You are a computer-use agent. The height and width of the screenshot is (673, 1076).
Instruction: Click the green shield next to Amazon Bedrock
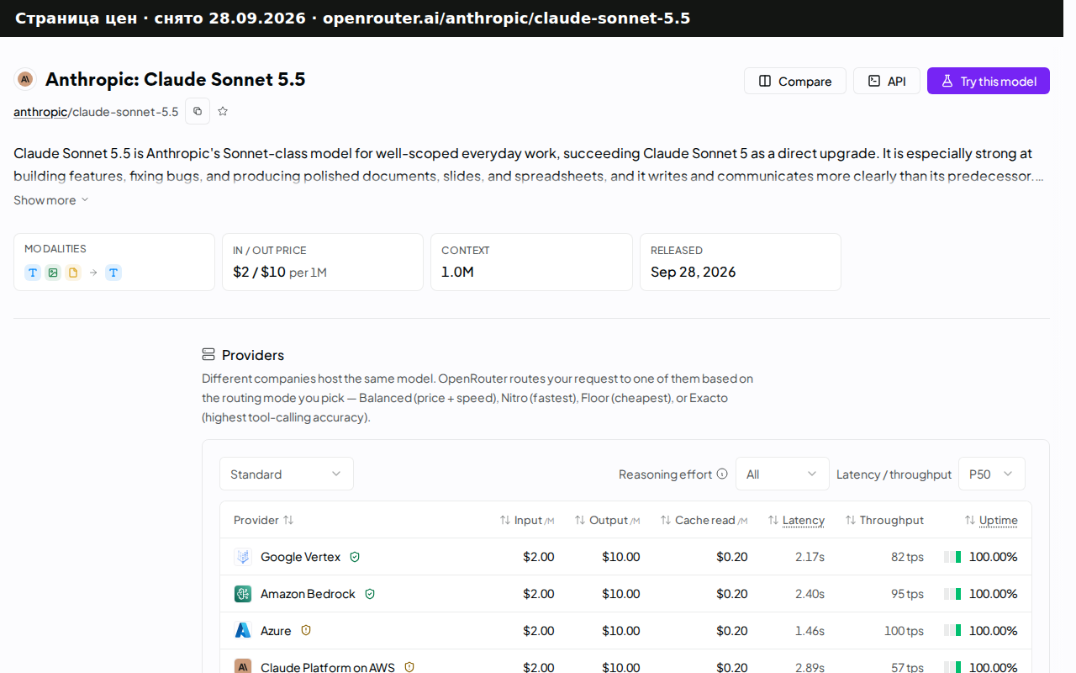tap(370, 594)
